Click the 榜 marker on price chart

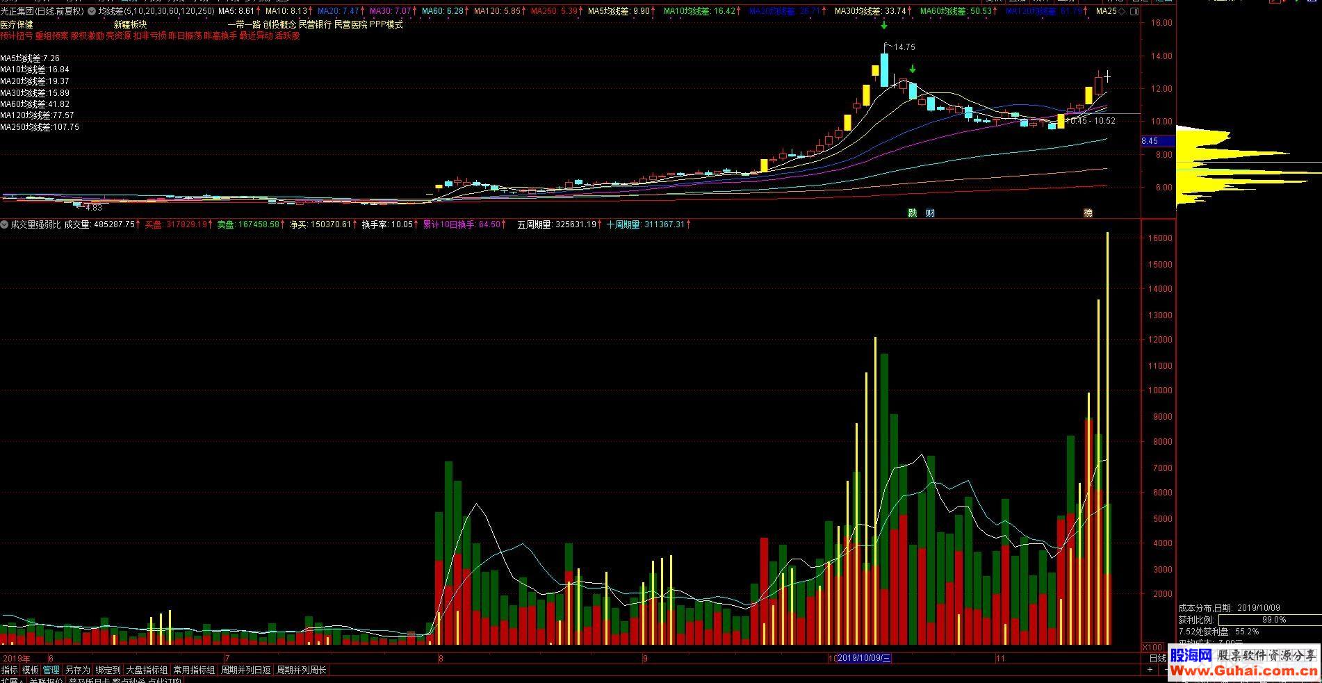(1088, 213)
